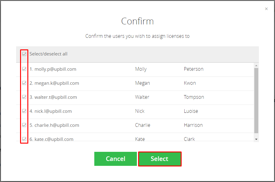
Task: Click the first name Charlie
Action: (143, 125)
